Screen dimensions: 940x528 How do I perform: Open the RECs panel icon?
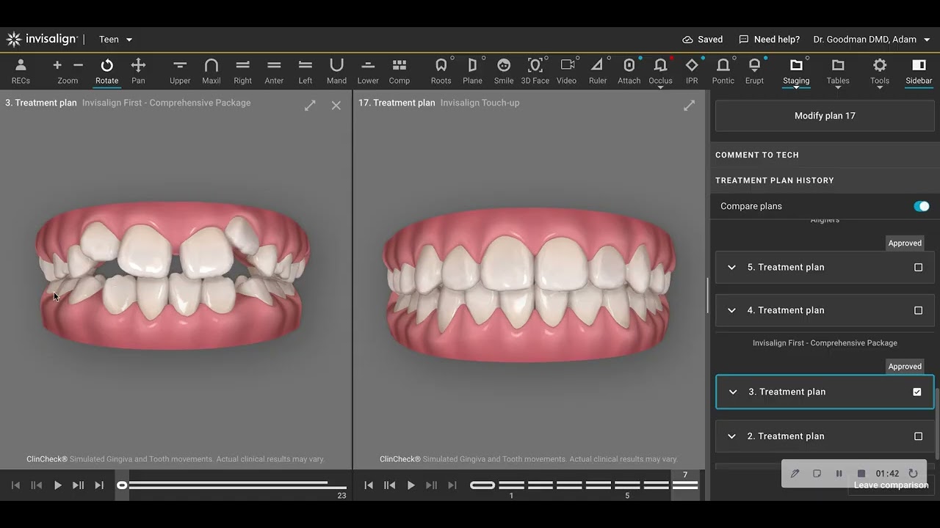(21, 71)
